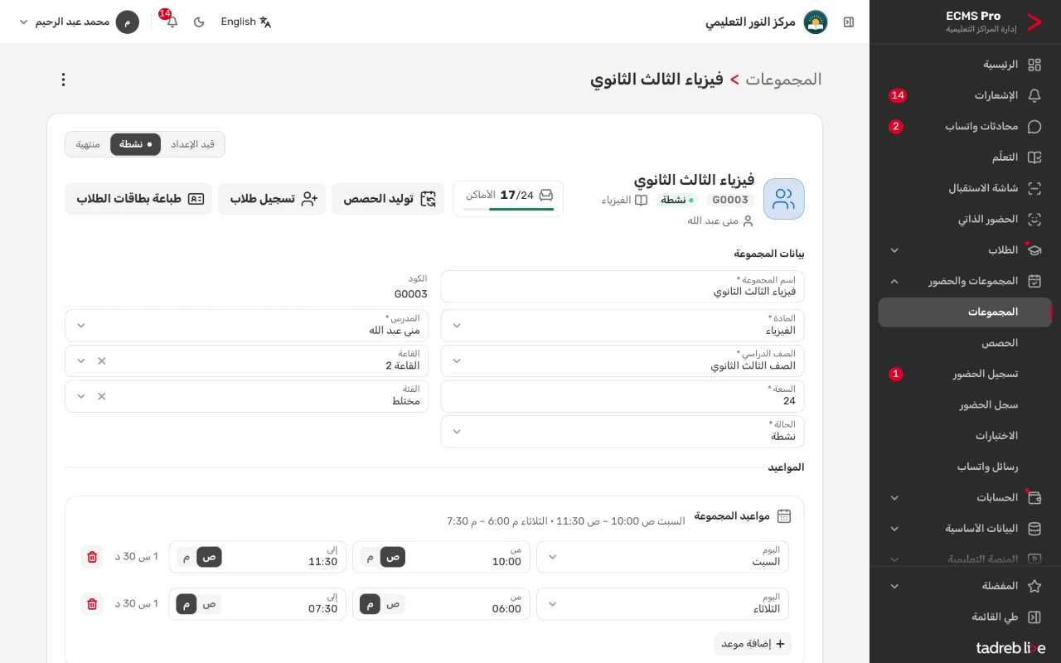Select م for 11:30 end time
This screenshot has height=663, width=1061.
(187, 557)
